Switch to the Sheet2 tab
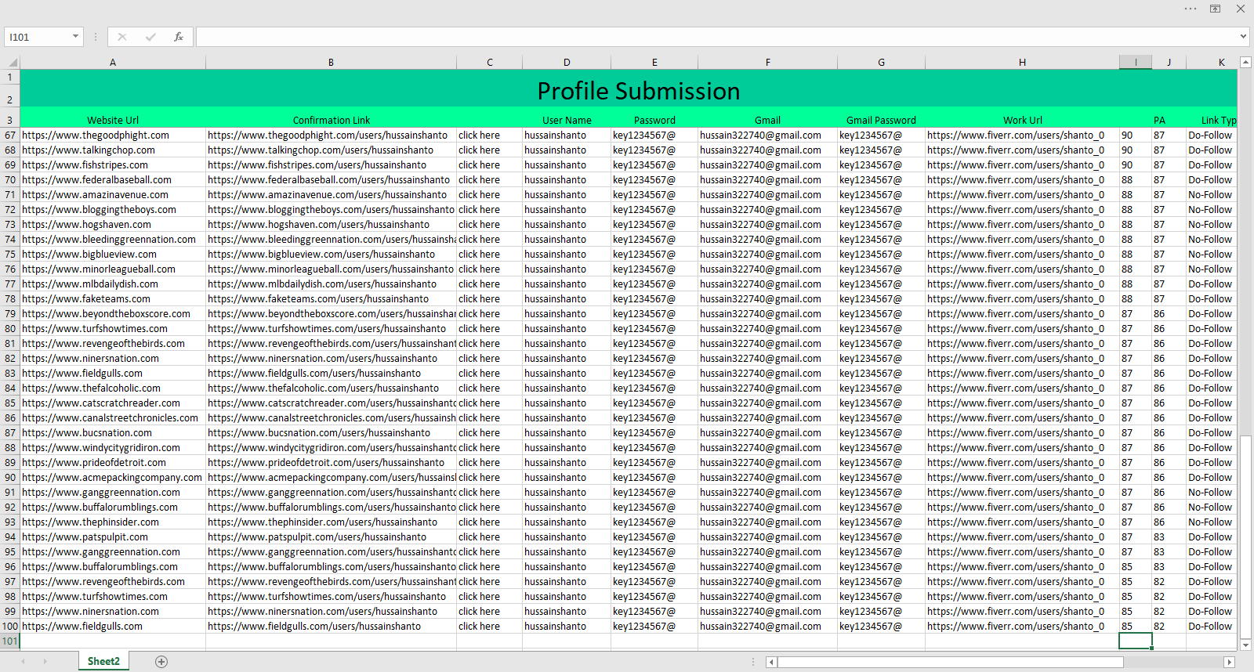The height and width of the screenshot is (672, 1254). (x=103, y=662)
